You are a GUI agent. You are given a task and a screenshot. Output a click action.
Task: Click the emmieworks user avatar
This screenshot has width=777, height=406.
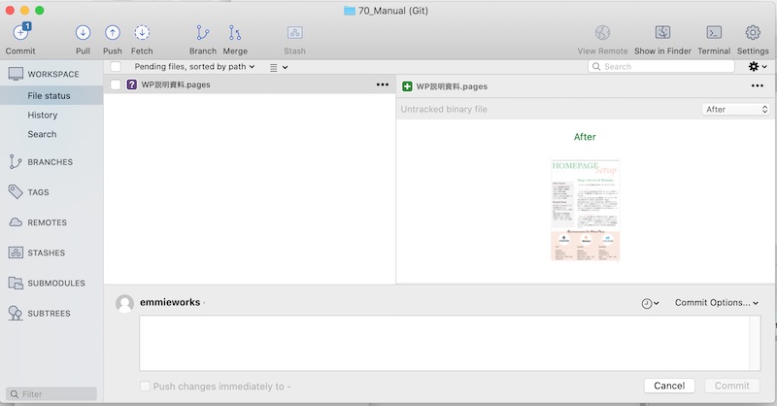point(125,303)
